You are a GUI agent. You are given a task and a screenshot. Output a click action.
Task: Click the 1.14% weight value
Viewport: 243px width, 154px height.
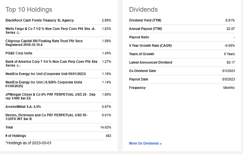coord(106,82)
